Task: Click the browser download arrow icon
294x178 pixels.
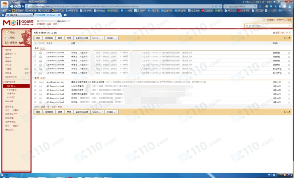Action: [x=290, y=6]
